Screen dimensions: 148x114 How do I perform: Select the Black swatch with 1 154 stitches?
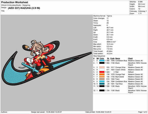click(x=102, y=90)
